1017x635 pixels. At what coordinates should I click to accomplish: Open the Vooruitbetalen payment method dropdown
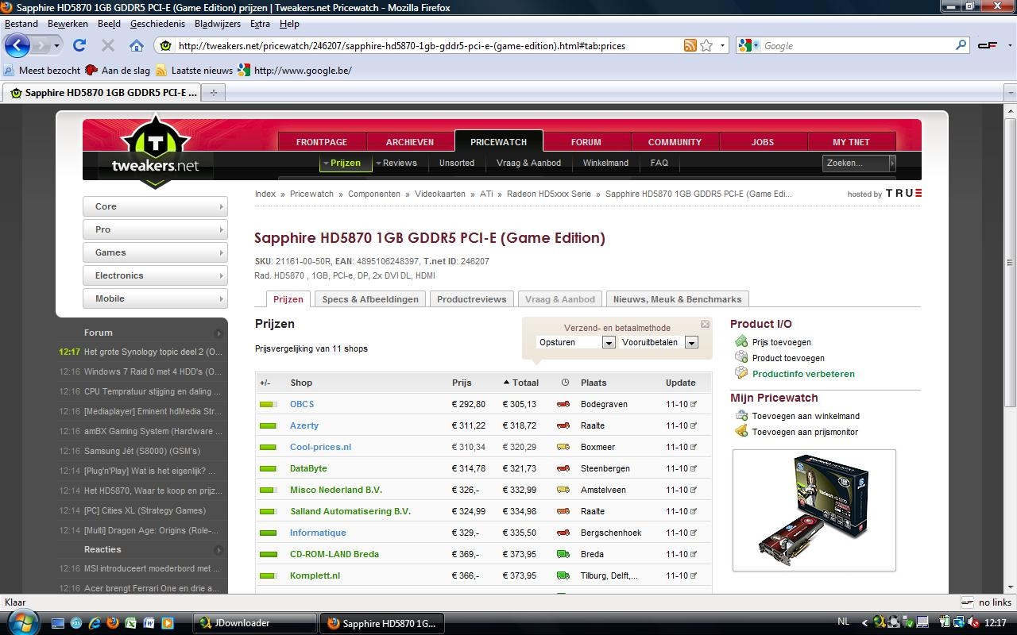coord(691,342)
